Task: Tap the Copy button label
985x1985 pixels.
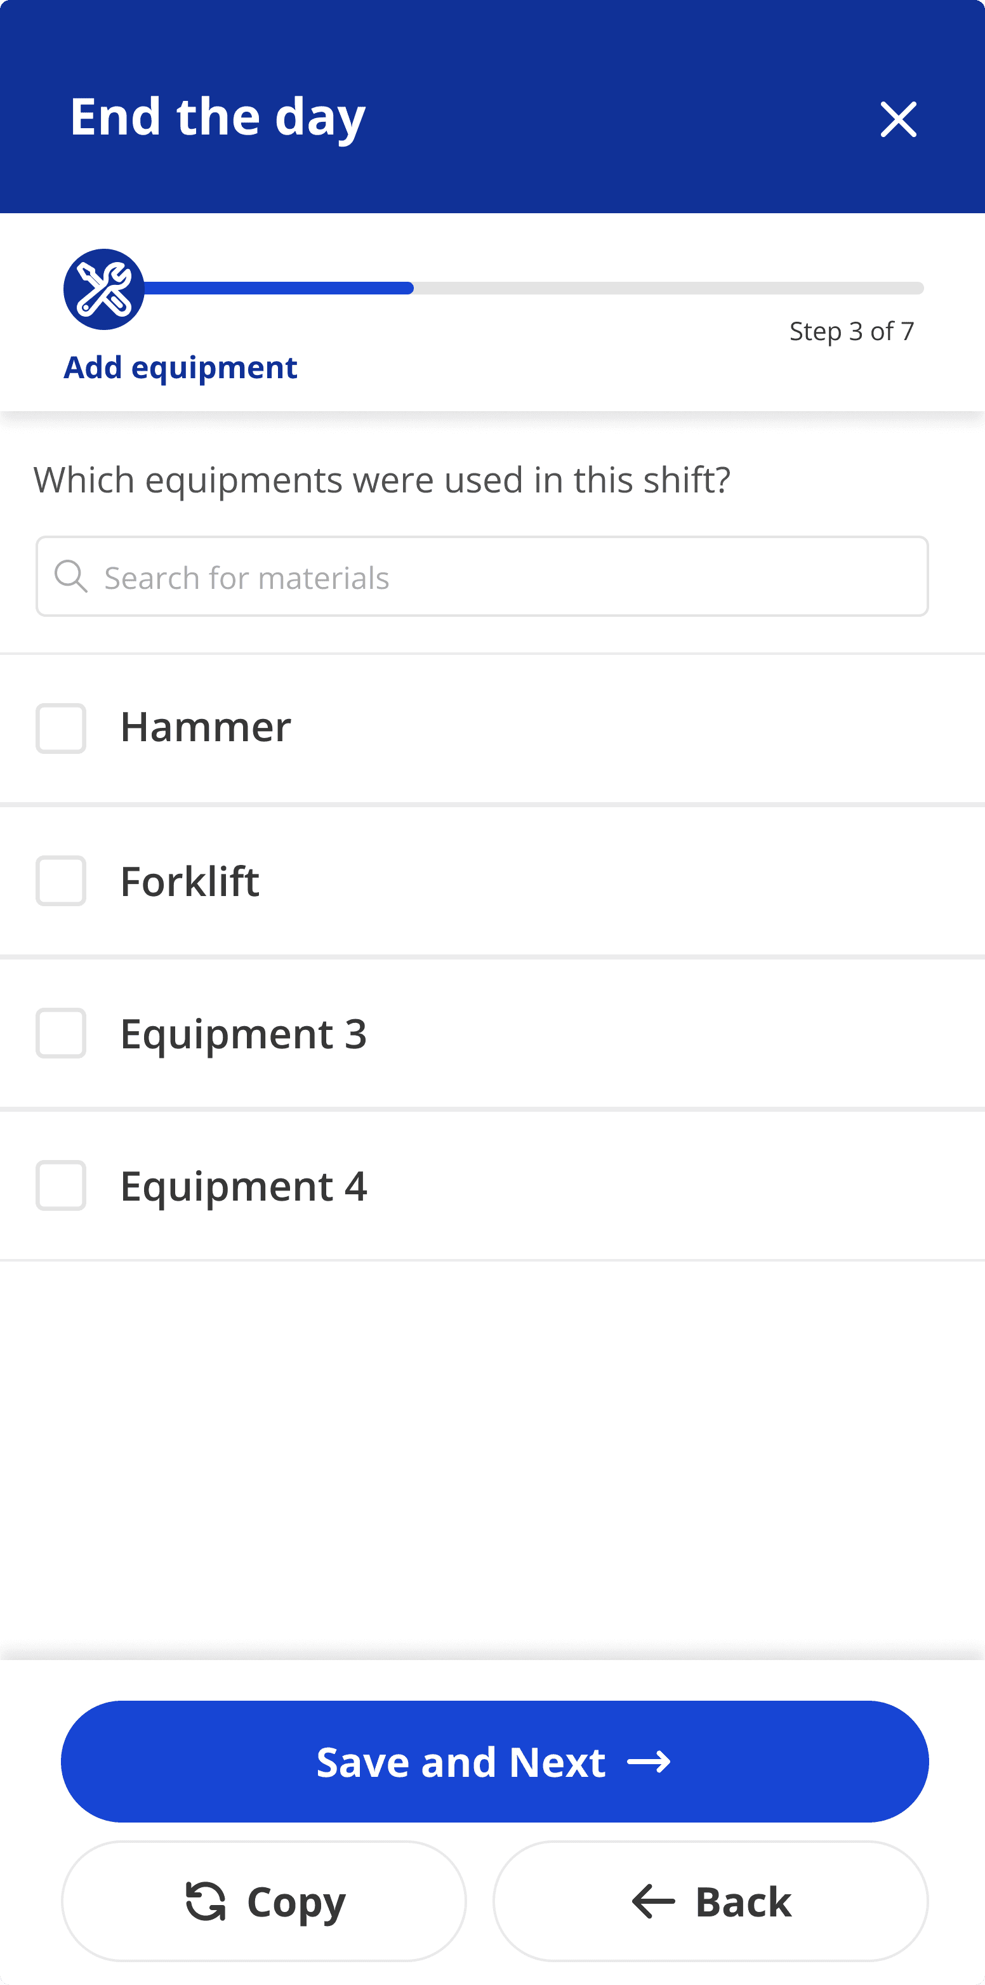Action: click(x=297, y=1902)
